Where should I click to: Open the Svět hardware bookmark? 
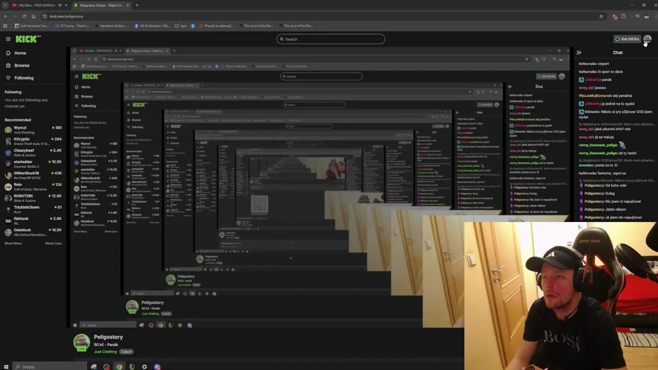(31, 26)
